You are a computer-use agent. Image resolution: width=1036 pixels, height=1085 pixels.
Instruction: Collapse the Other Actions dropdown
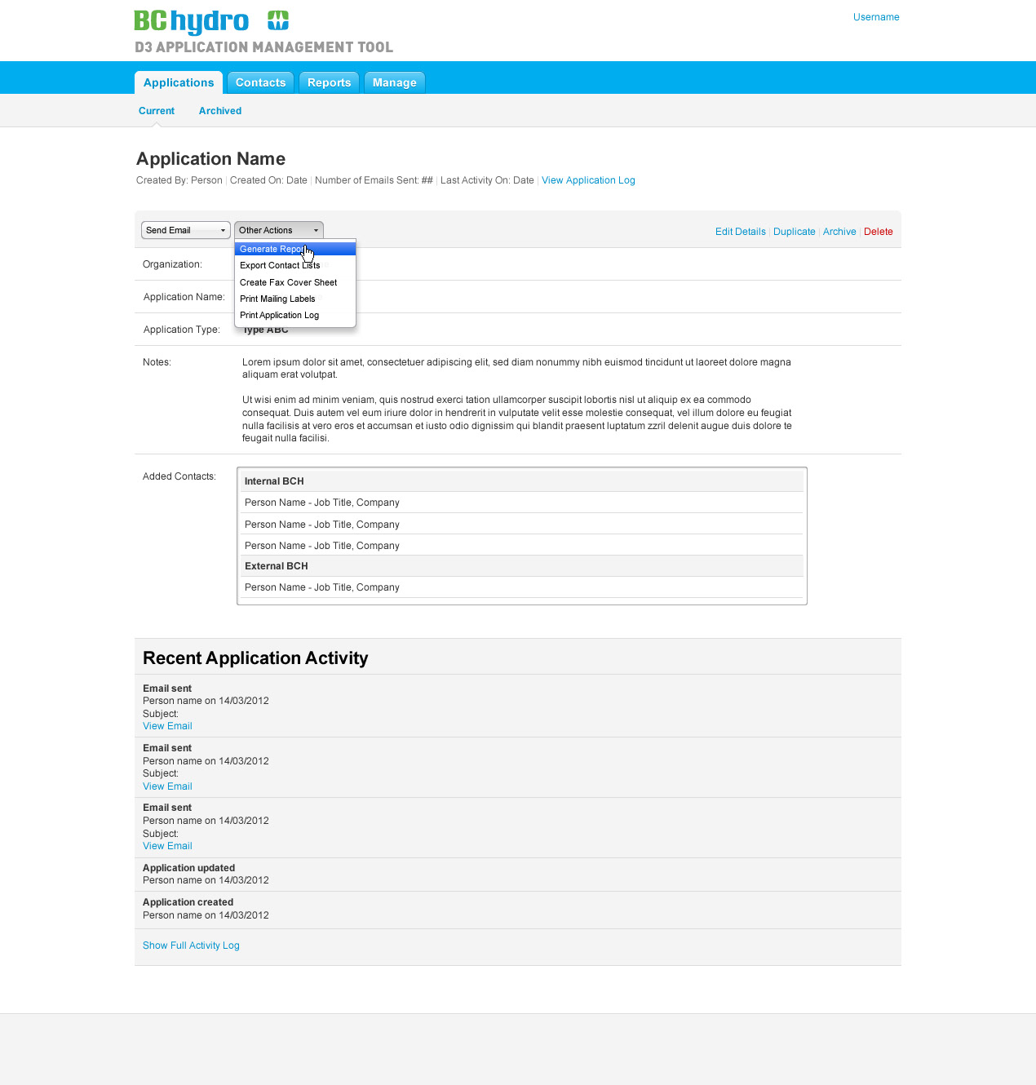[x=279, y=230]
